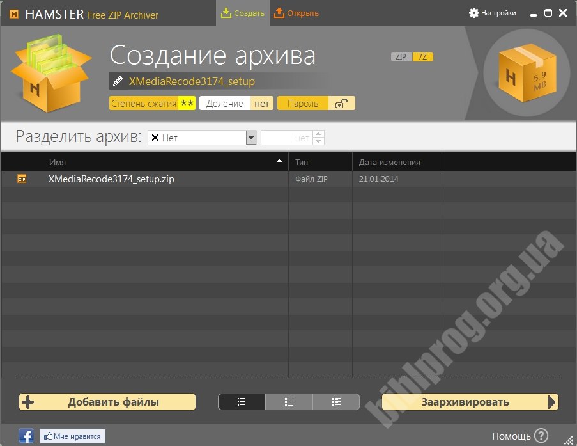Open the Создать tab
Viewport: 577px width, 446px height.
(x=243, y=13)
